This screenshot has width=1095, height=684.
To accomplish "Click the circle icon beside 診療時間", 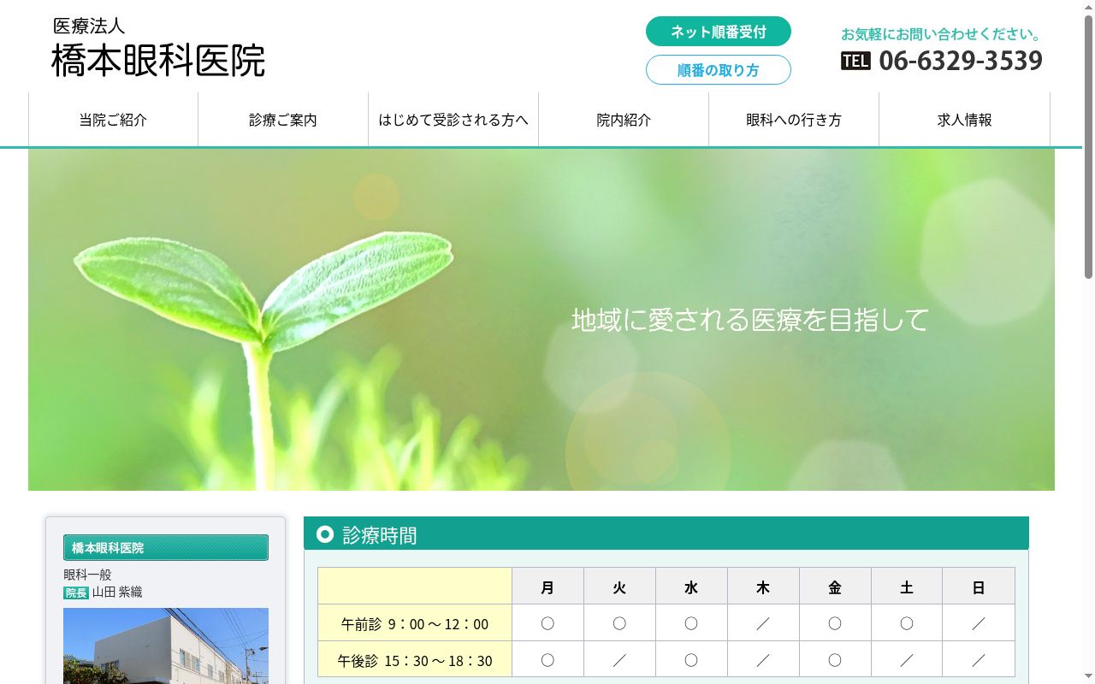I will tap(325, 534).
